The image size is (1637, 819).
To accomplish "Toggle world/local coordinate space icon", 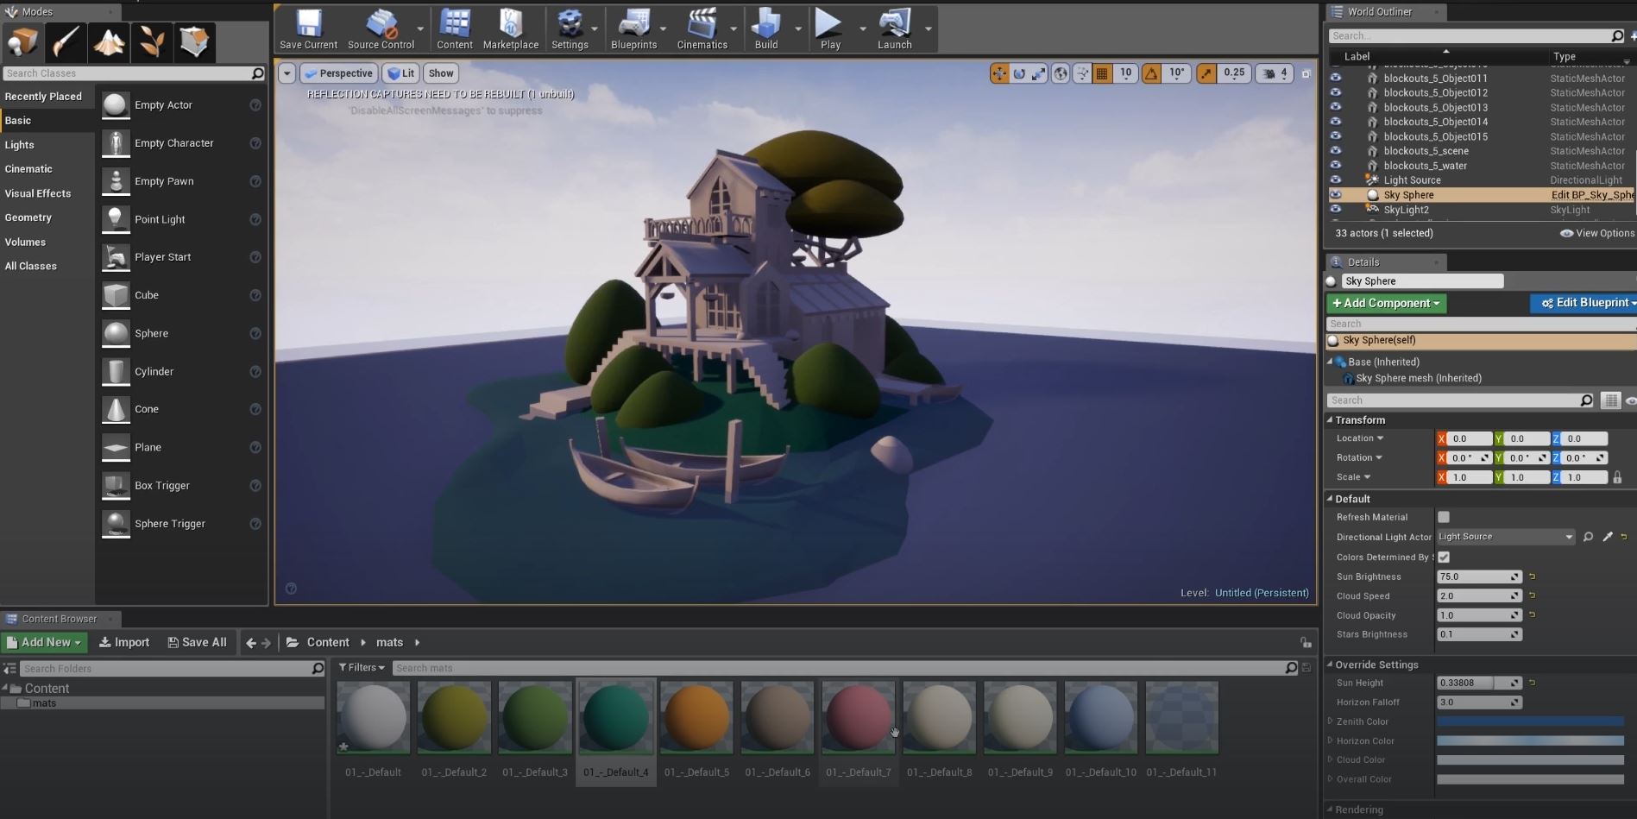I will (1061, 73).
